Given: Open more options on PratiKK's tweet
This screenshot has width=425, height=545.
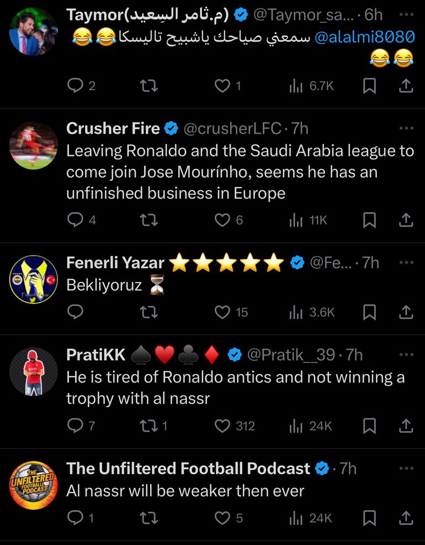Looking at the screenshot, I should tap(406, 354).
